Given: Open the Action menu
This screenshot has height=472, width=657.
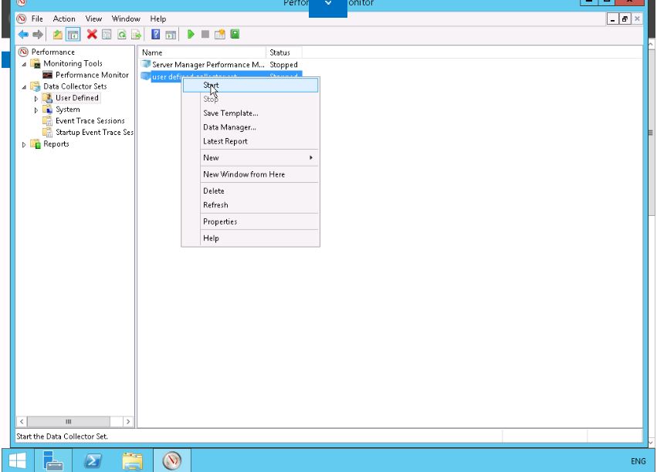Looking at the screenshot, I should pos(64,19).
